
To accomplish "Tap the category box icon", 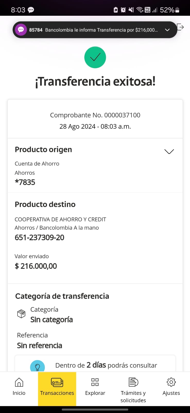I will (21, 314).
